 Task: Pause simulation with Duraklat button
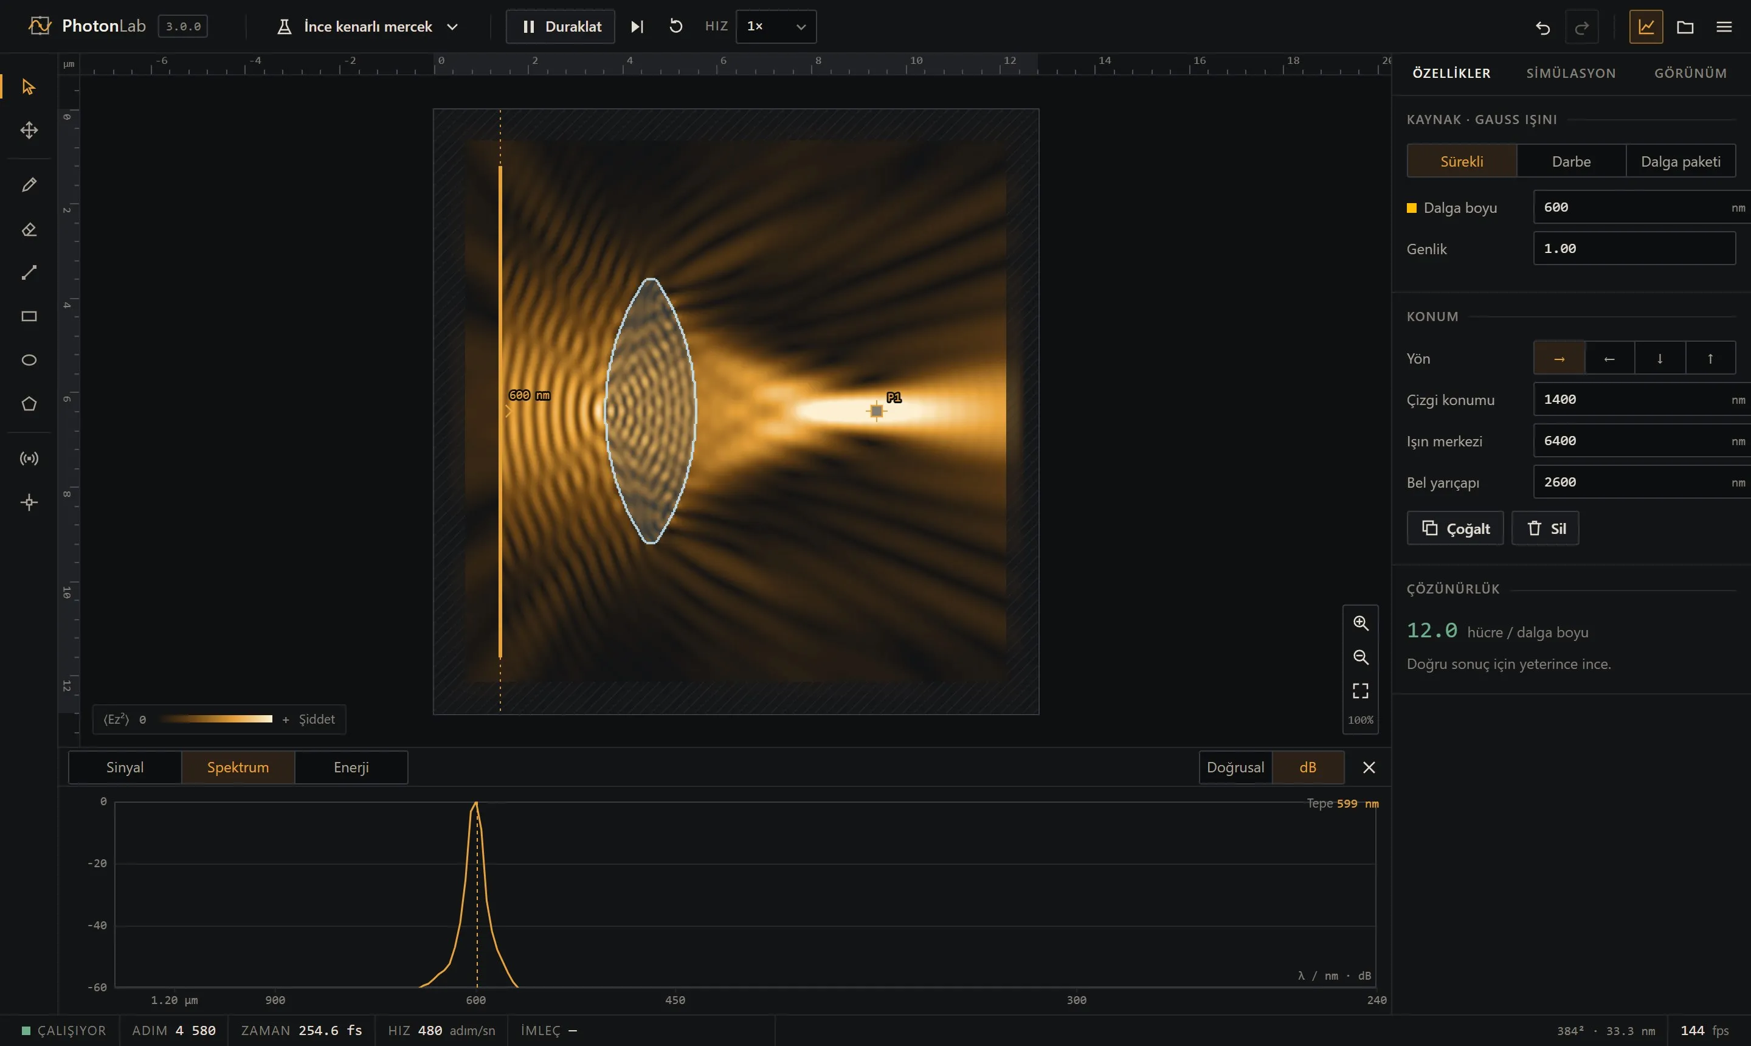[560, 27]
